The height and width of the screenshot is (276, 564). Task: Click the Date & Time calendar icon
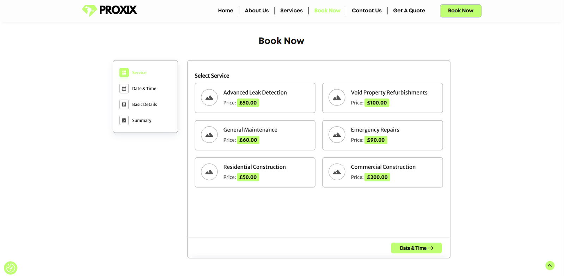tap(124, 89)
